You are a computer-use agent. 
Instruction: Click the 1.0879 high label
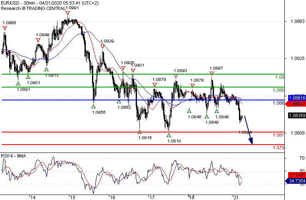159,79
